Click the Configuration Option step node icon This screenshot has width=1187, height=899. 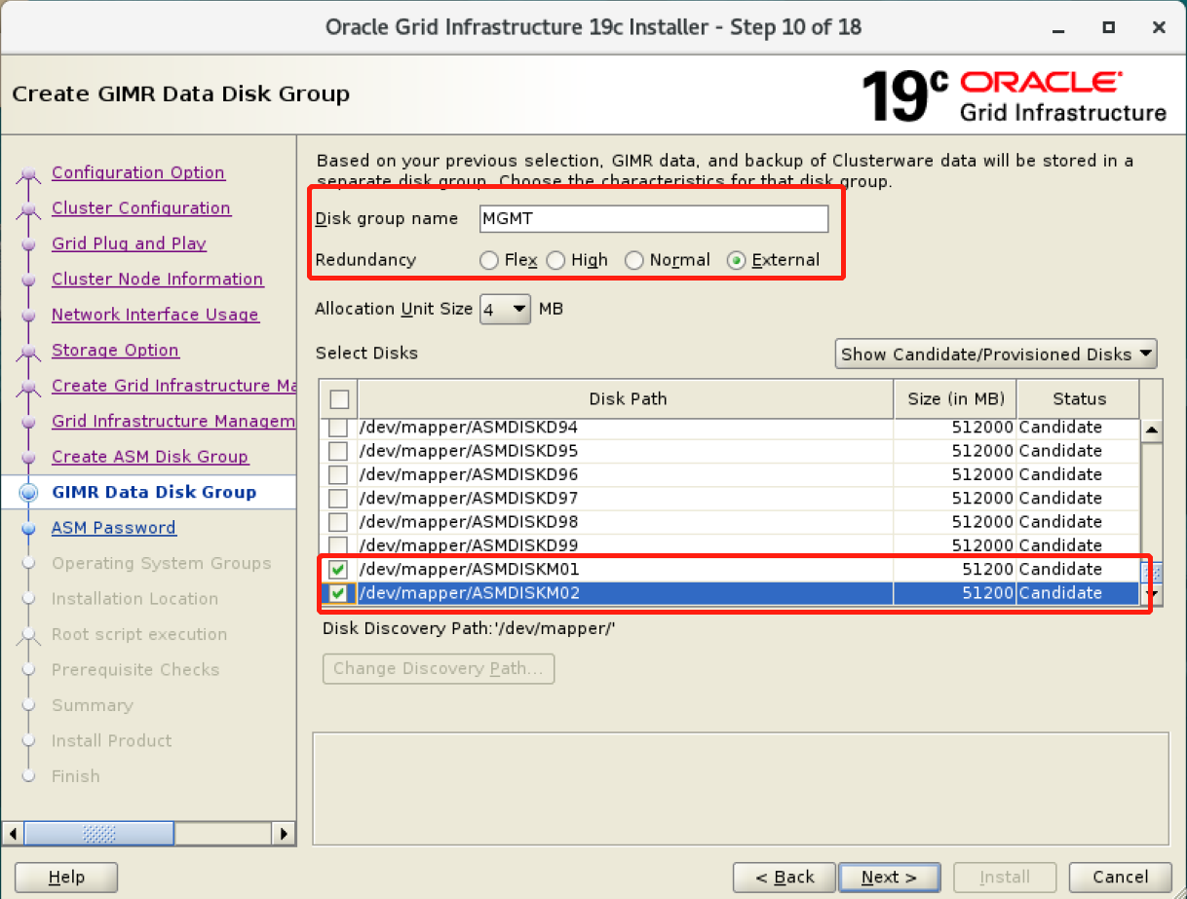point(29,174)
